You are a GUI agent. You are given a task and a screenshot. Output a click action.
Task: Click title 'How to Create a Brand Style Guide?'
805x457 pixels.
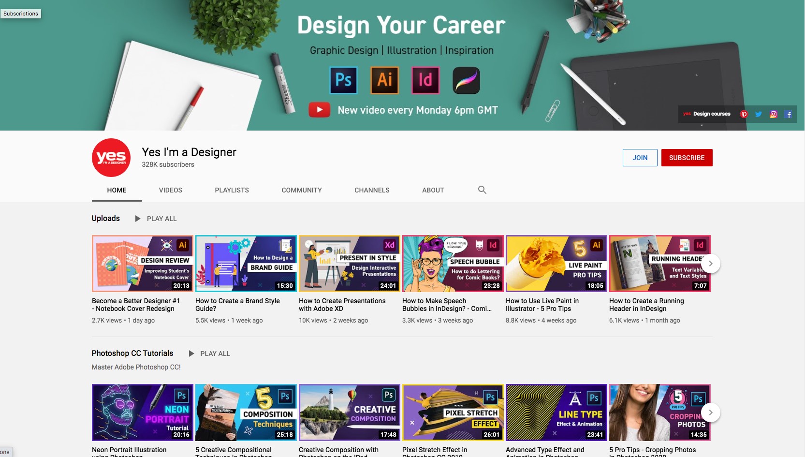[x=237, y=305]
